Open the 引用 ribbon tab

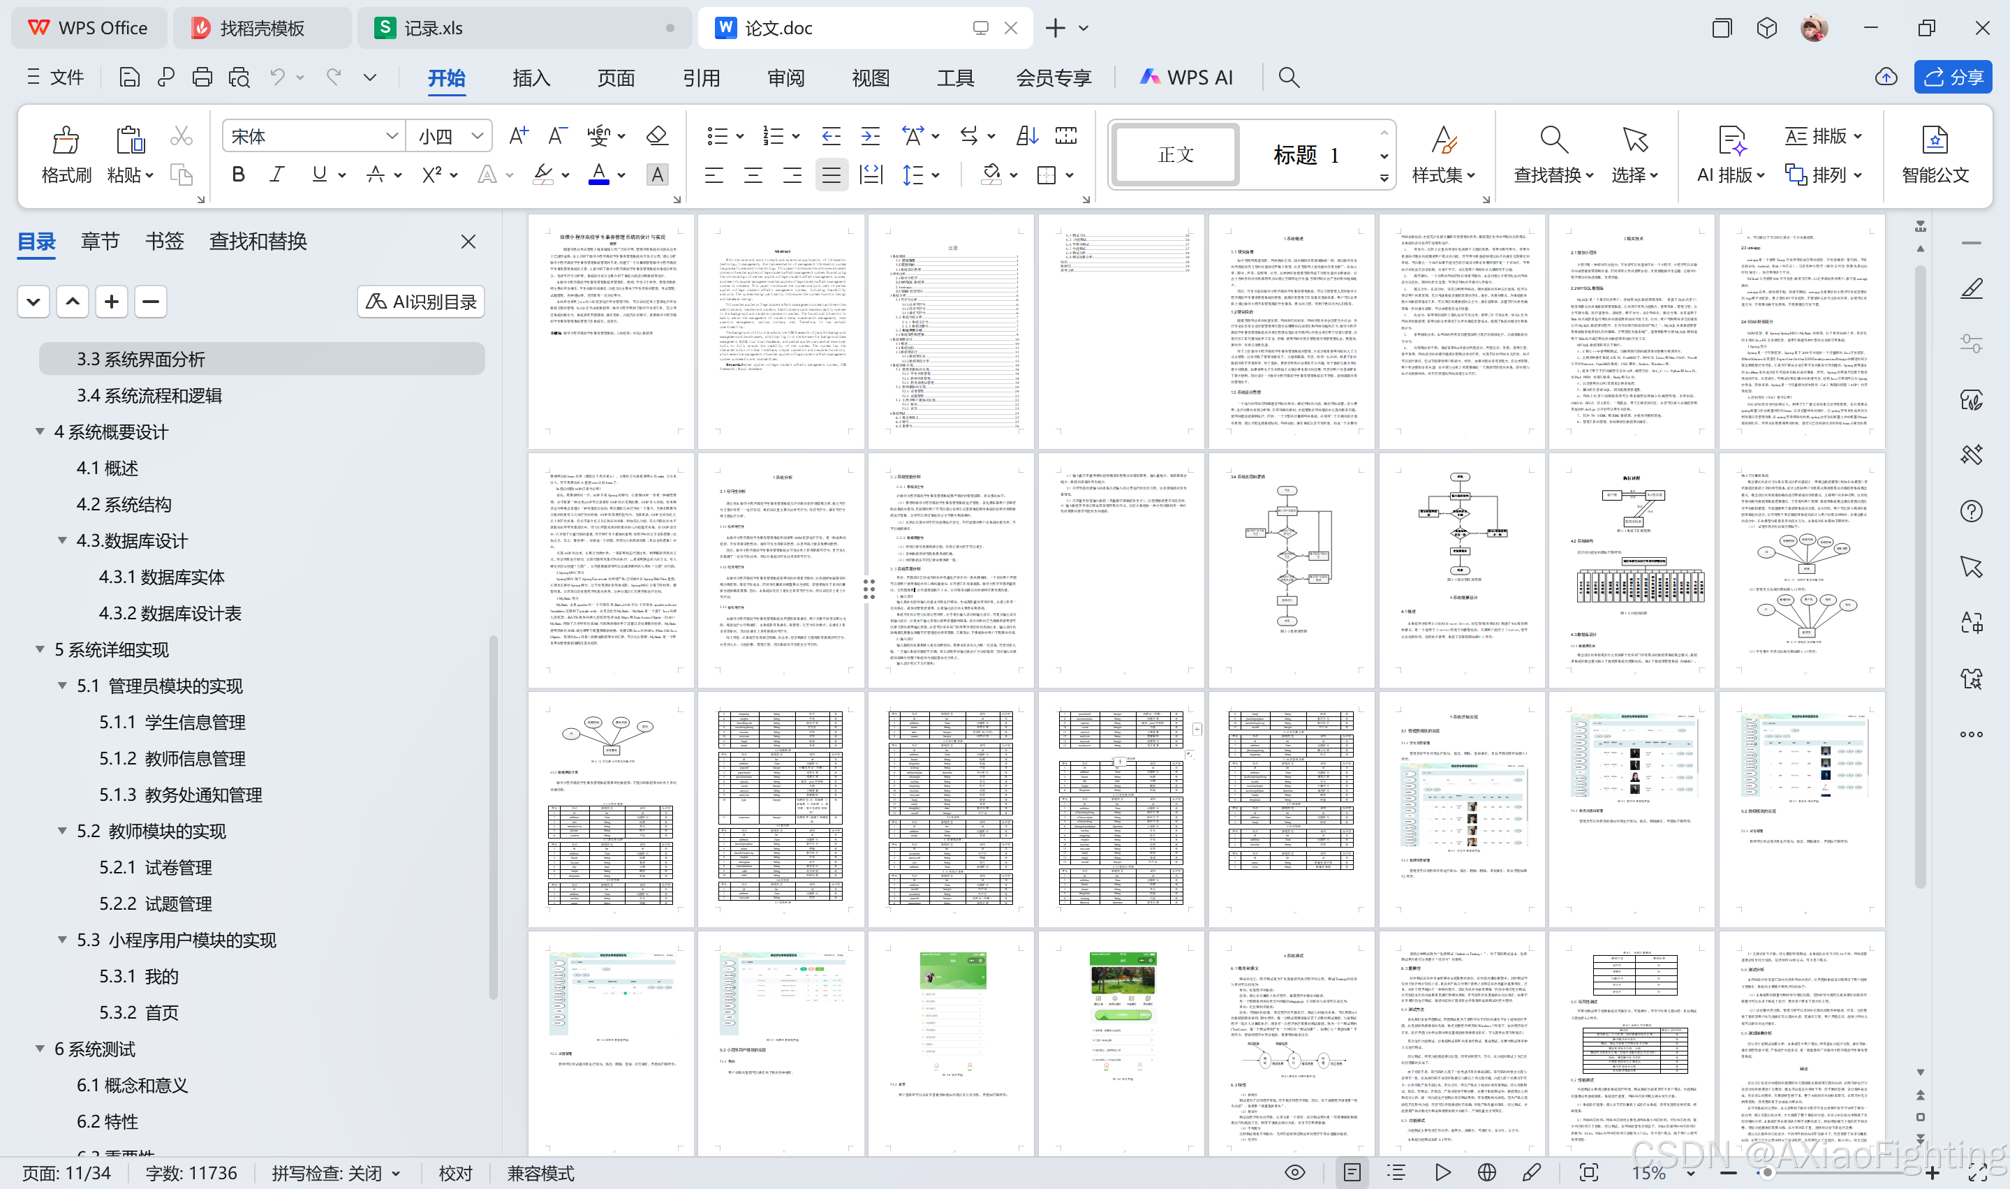click(701, 77)
